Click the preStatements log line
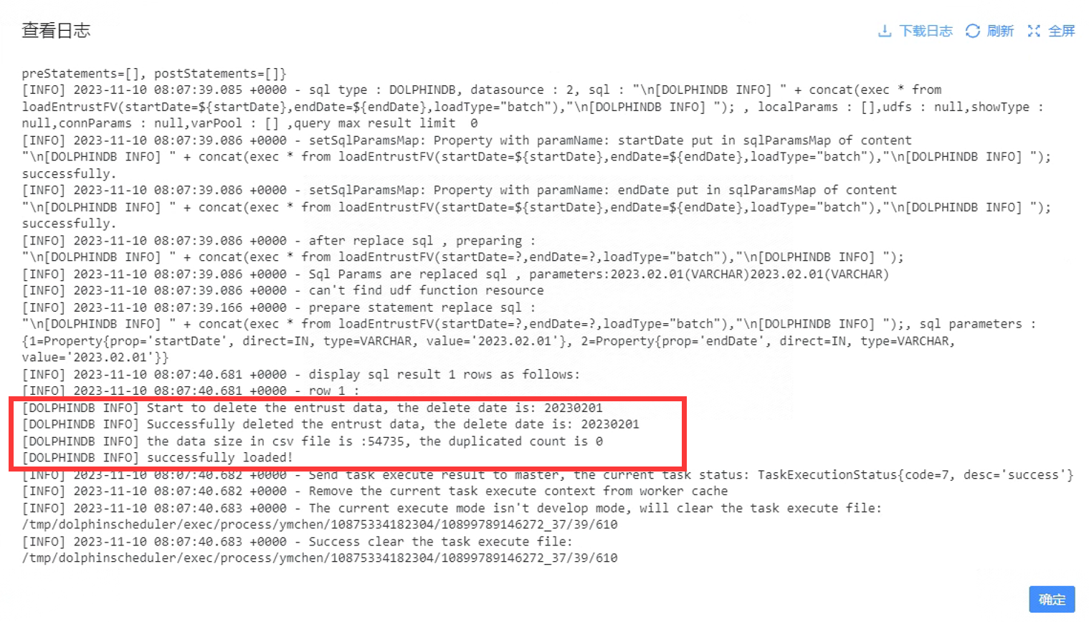 154,73
